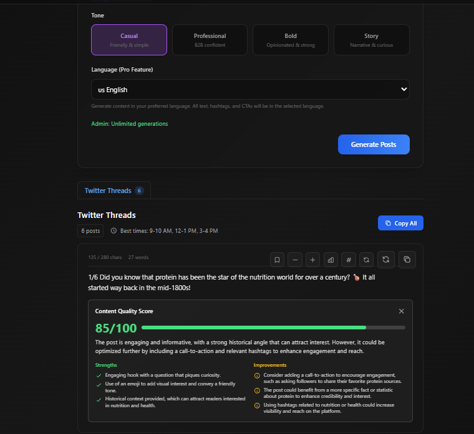Click the small refresh icon beside the hashtag

point(367,260)
